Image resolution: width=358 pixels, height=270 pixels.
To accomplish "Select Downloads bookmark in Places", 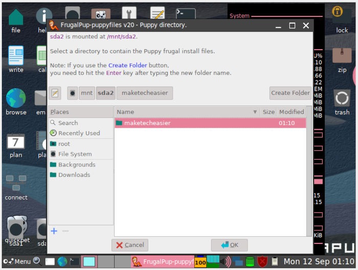I will click(81, 175).
